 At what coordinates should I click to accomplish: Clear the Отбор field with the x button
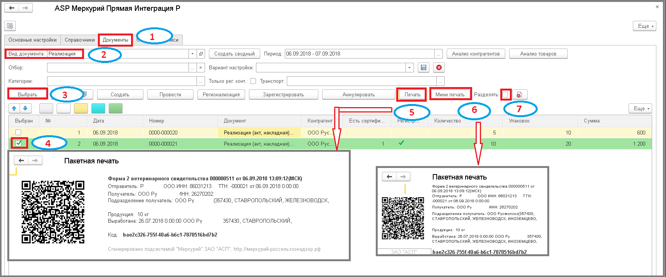click(200, 68)
